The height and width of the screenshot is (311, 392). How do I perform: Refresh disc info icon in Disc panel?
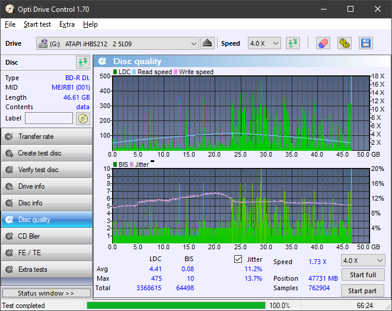pyautogui.click(x=82, y=62)
